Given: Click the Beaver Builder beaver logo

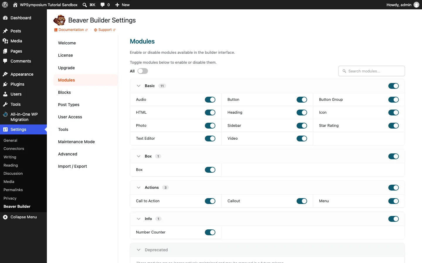Looking at the screenshot, I should coord(59,20).
